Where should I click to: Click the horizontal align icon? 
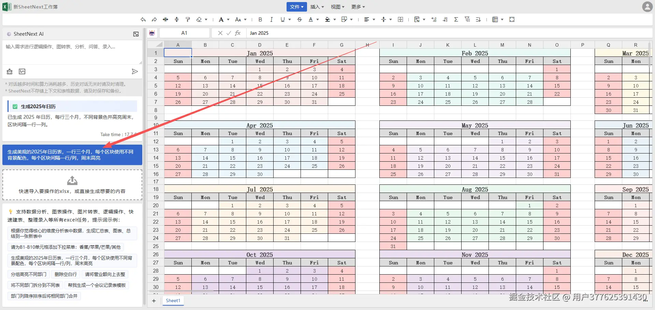click(x=367, y=20)
